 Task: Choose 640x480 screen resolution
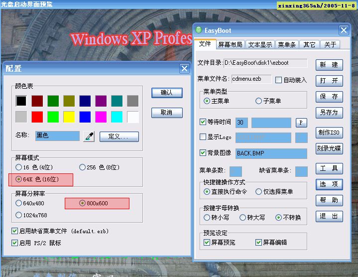30,203
